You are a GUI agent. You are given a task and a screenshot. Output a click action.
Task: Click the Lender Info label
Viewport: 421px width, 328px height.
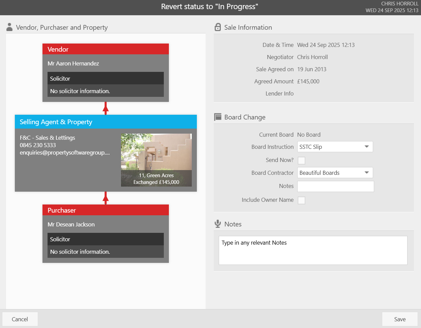279,93
